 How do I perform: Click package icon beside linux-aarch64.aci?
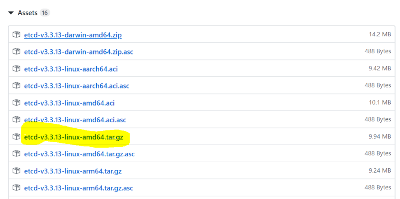tap(16, 69)
